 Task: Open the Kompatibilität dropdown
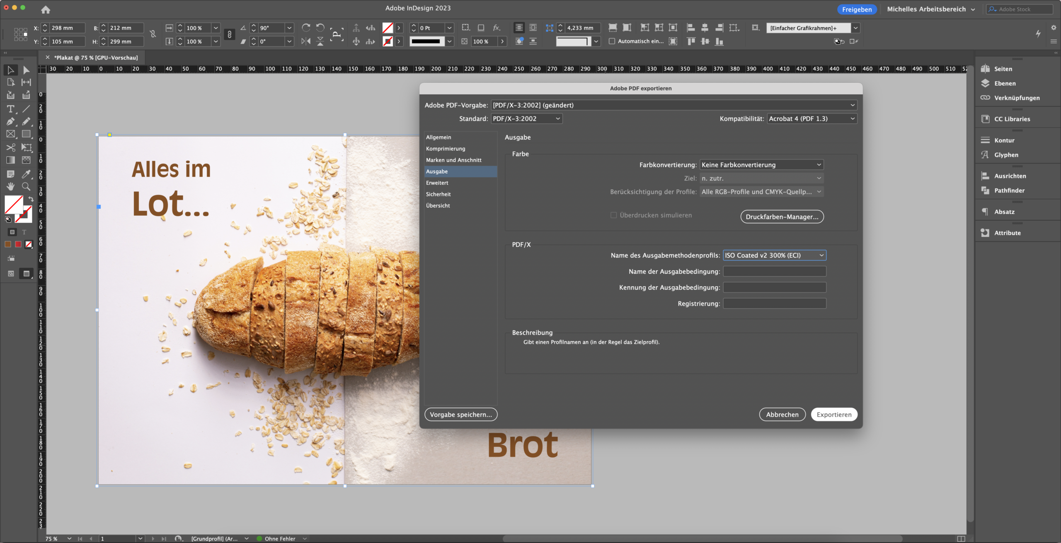pos(812,119)
